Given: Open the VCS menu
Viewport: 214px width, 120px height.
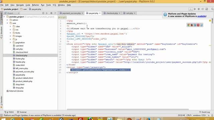Looking at the screenshot, I should click(x=54, y=5).
